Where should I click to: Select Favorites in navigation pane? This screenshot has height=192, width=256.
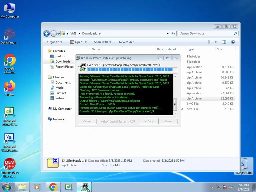59,51
